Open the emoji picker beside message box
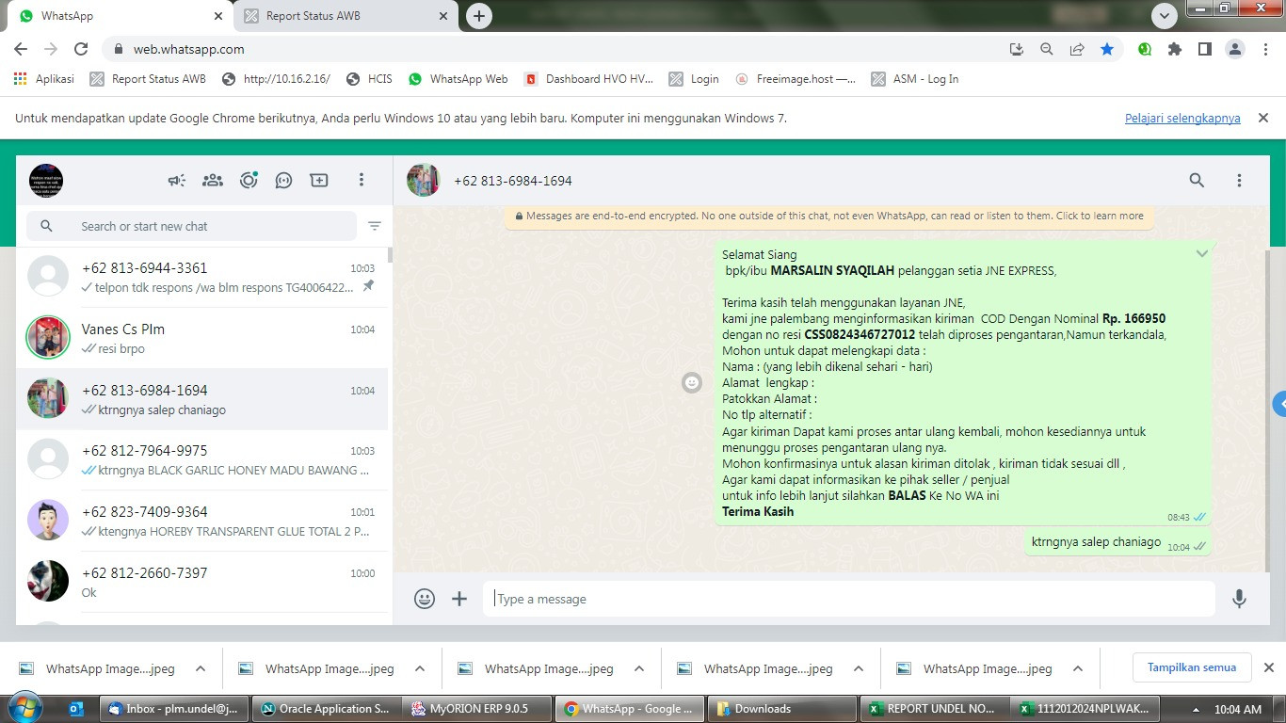1286x723 pixels. (425, 599)
